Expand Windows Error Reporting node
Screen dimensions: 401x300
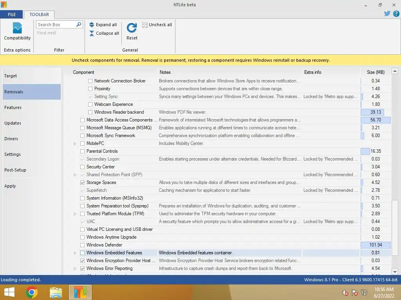coord(75,269)
